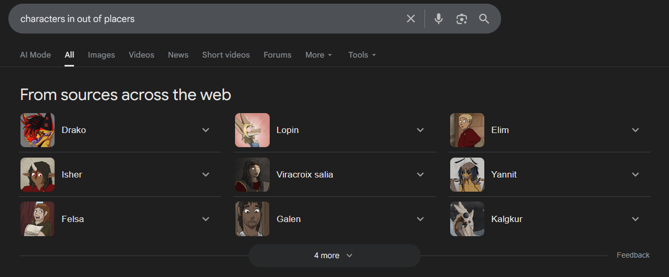Click the Yannit character thumbnail
Screen dimensions: 669x277
(x=467, y=174)
